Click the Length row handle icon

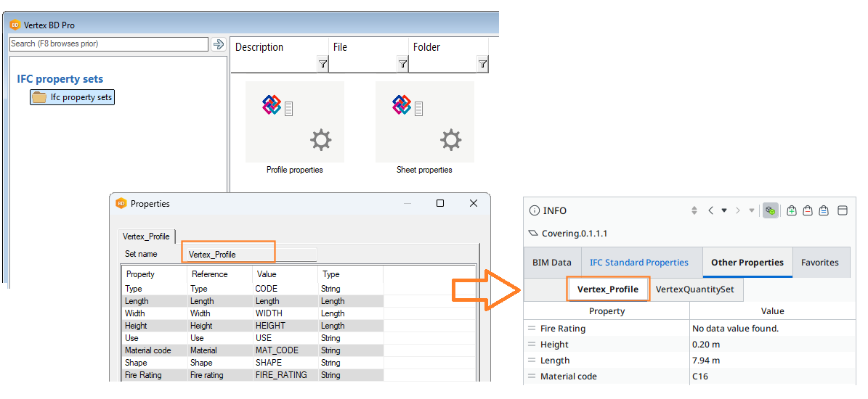[x=532, y=361]
